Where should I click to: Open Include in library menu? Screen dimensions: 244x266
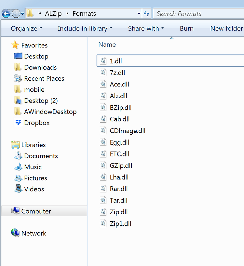point(85,29)
